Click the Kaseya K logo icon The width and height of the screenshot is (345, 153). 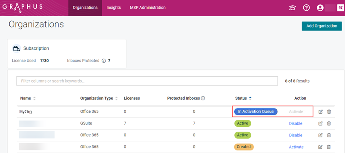click(340, 8)
